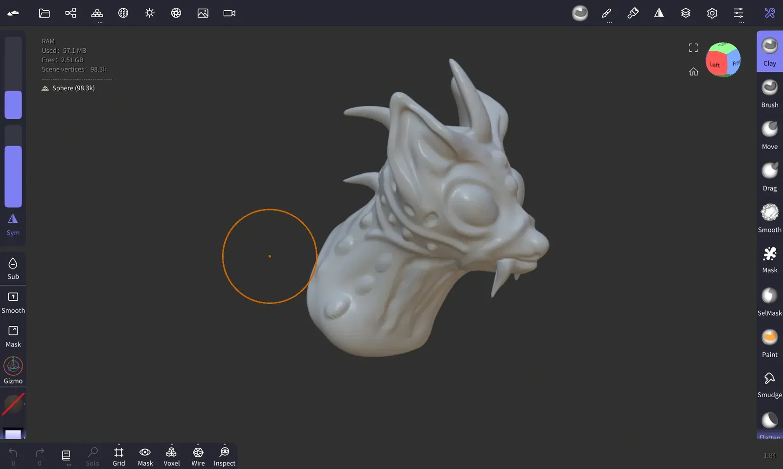Undo the last action
This screenshot has width=783, height=469.
(13, 456)
